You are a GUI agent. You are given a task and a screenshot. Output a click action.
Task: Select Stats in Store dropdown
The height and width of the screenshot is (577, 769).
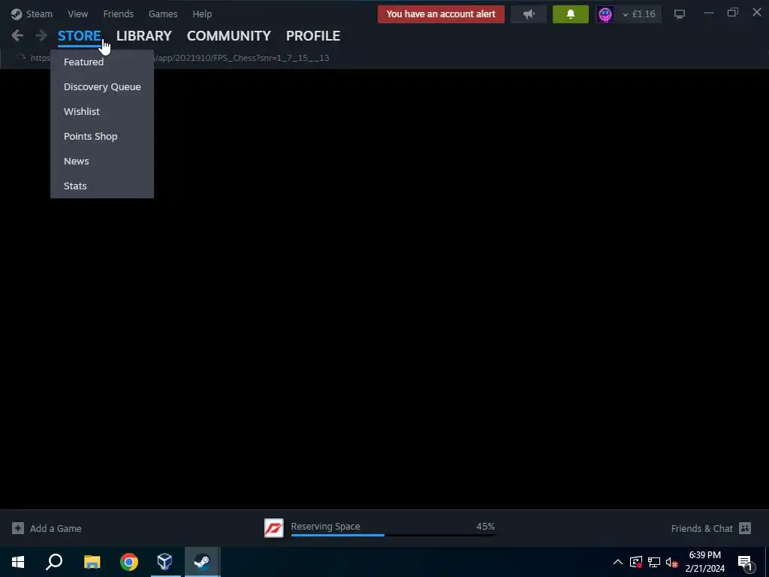pyautogui.click(x=102, y=186)
